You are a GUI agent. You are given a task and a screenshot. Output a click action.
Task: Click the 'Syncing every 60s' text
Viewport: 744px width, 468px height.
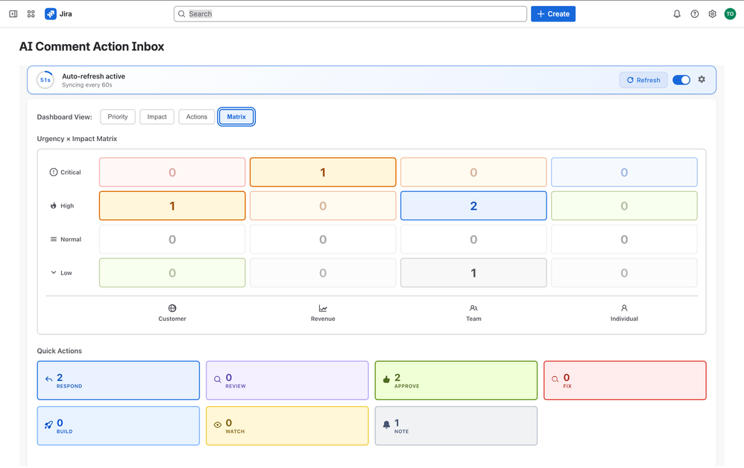point(86,85)
